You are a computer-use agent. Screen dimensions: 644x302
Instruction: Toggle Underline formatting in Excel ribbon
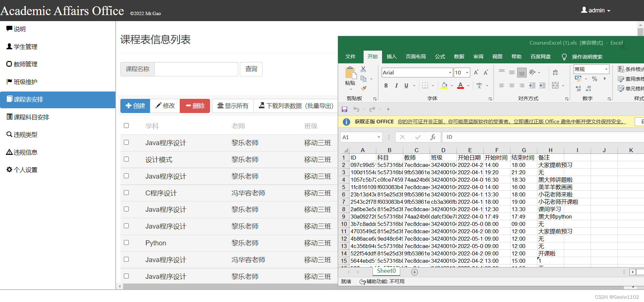[x=406, y=86]
